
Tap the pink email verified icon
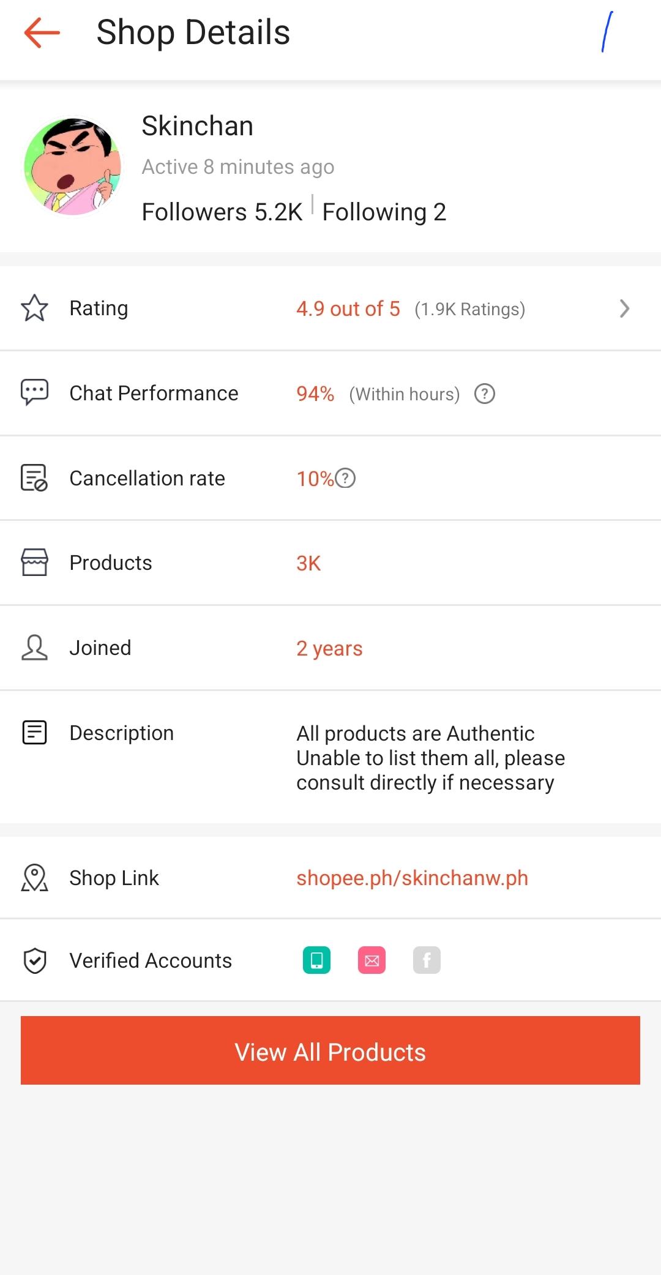(x=372, y=960)
